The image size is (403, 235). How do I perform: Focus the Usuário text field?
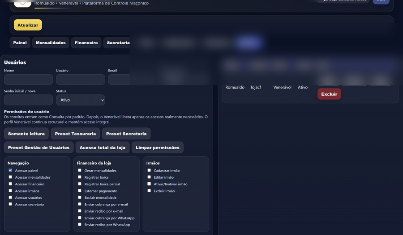(x=81, y=80)
